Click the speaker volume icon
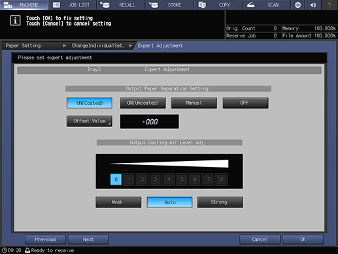The height and width of the screenshot is (254, 338). click(313, 5)
